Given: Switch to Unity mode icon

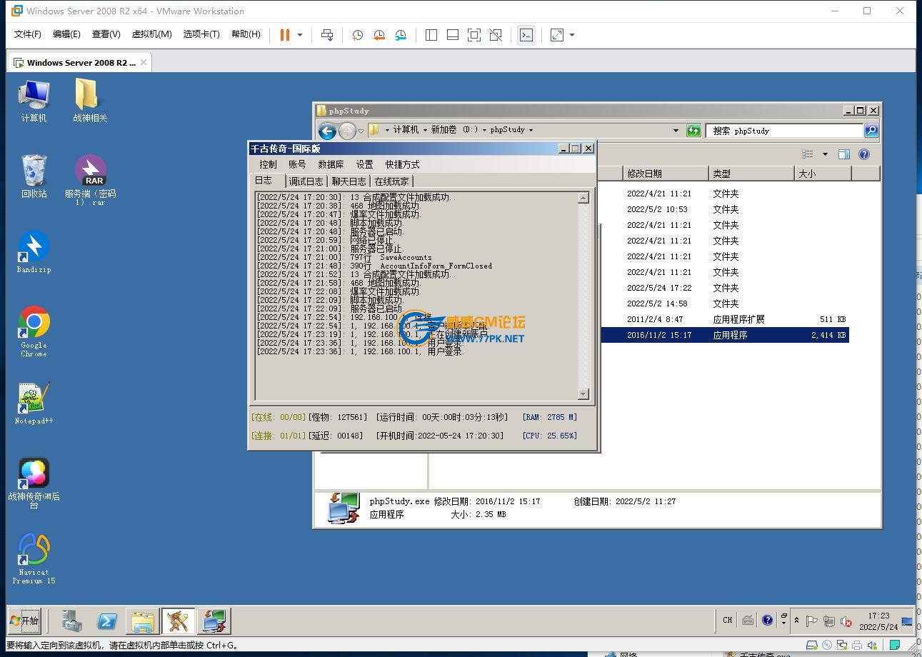Looking at the screenshot, I should click(496, 35).
